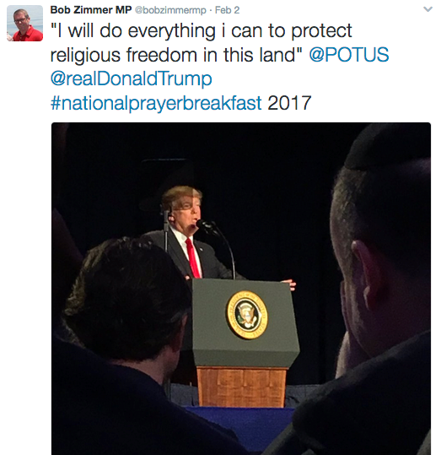Image resolution: width=441 pixels, height=455 pixels.
Task: Open the Feb 2 timestamp permalink
Action: 228,10
